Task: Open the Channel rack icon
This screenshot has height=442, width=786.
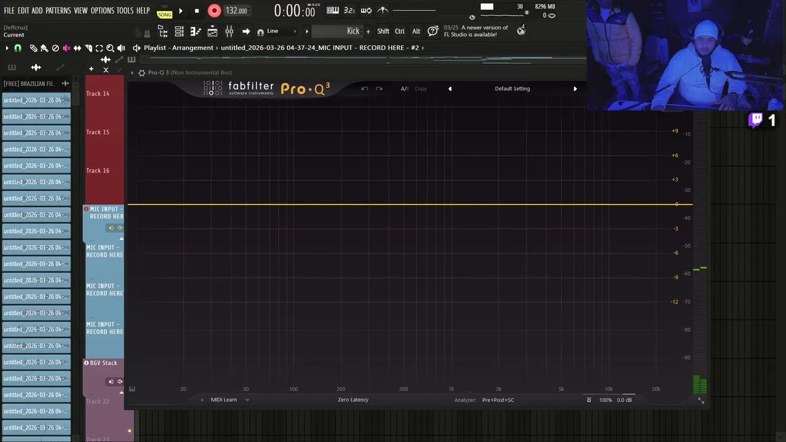Action: (179, 31)
